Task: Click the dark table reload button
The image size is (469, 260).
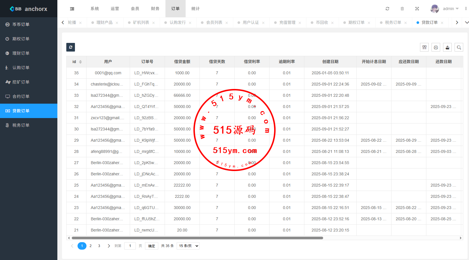Action: (71, 47)
